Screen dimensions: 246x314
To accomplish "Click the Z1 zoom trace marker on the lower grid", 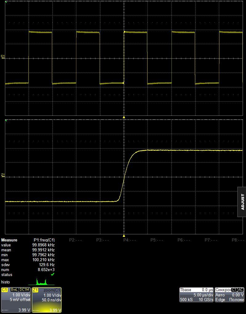I will tap(3, 175).
